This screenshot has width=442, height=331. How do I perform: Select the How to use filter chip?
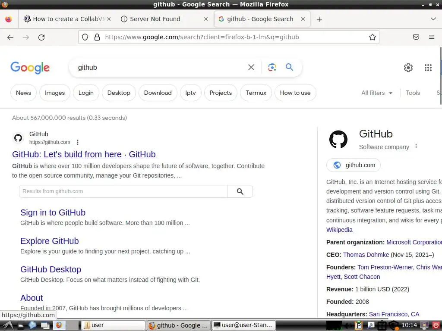(x=295, y=93)
